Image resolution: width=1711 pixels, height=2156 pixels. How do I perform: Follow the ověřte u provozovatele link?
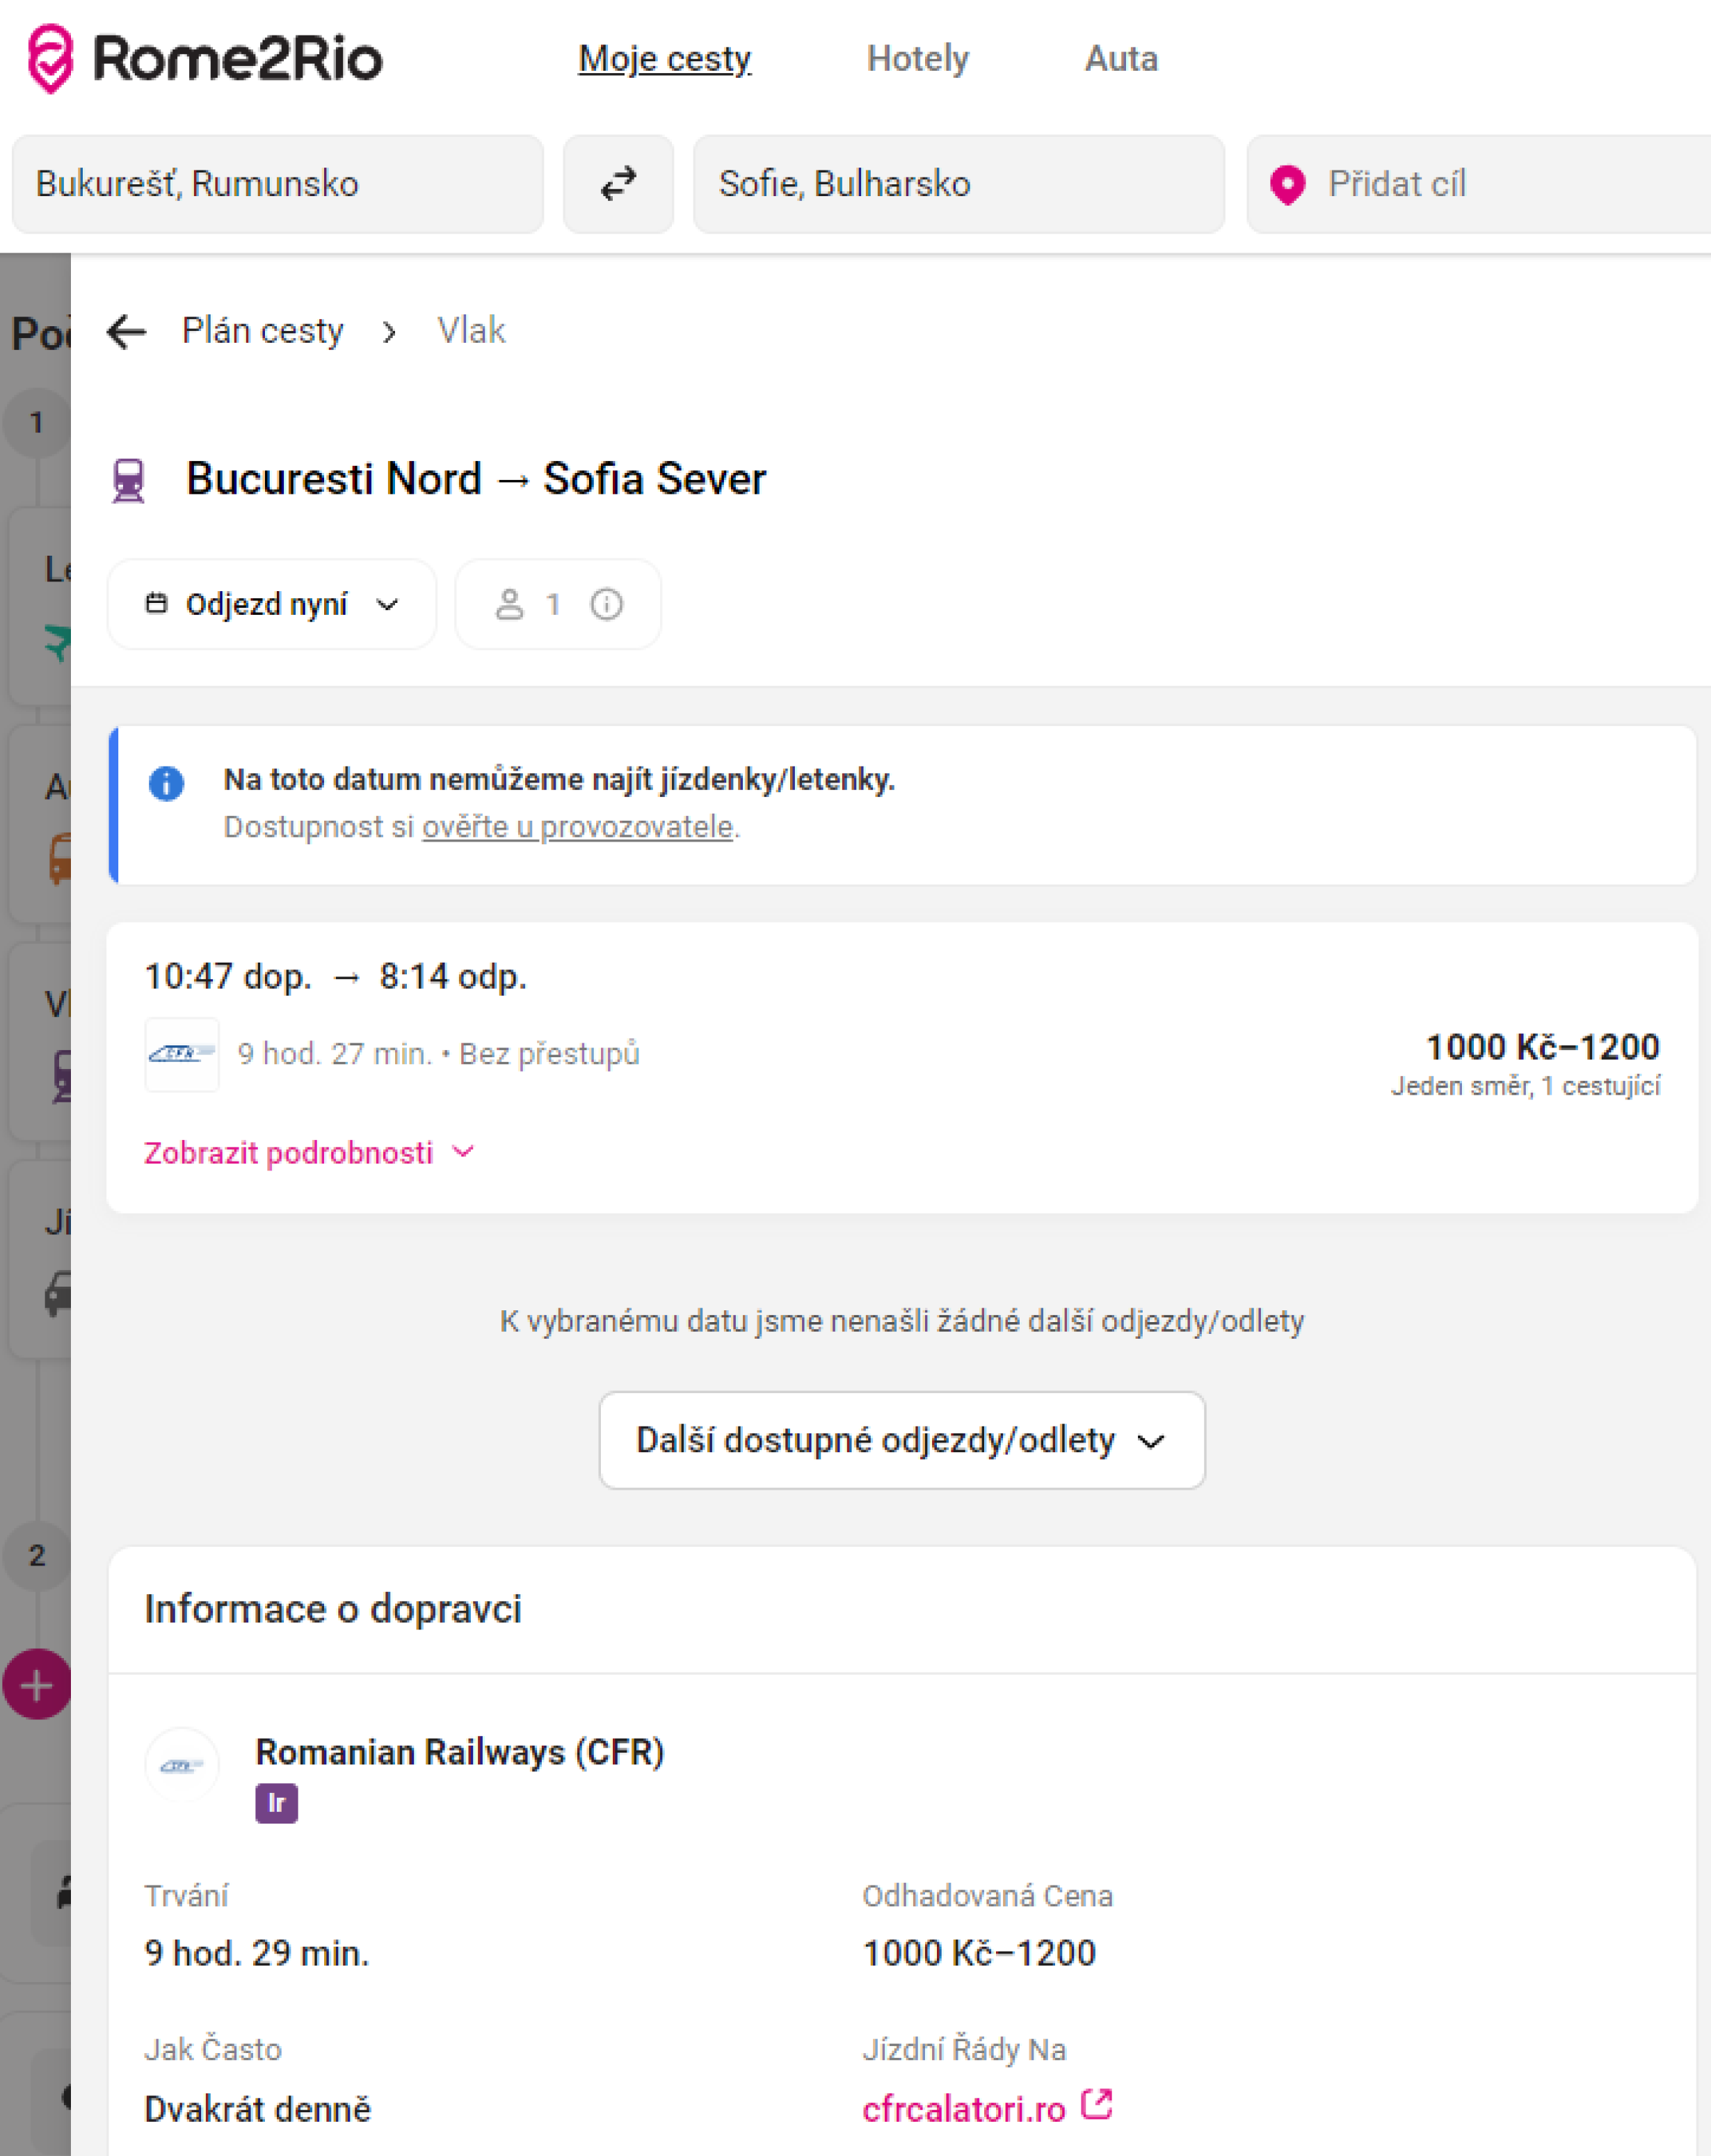[577, 827]
